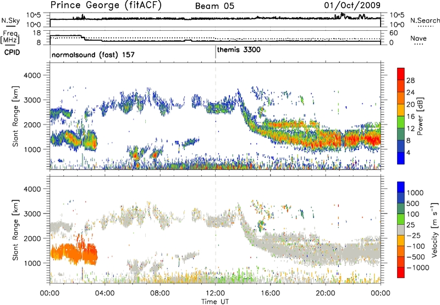Click the orange velocity patch near 02:00

[74, 253]
